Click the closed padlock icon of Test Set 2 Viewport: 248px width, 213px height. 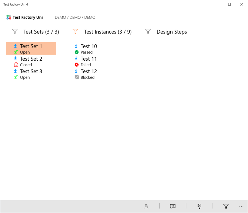click(16, 65)
